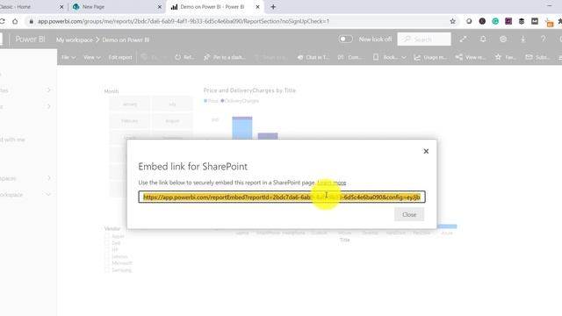Open the Learn more link in the embed dialog
Viewport: 562px width, 316px height.
tap(332, 183)
